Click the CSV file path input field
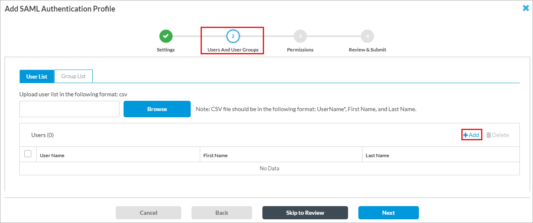The height and width of the screenshot is (223, 533). click(69, 109)
